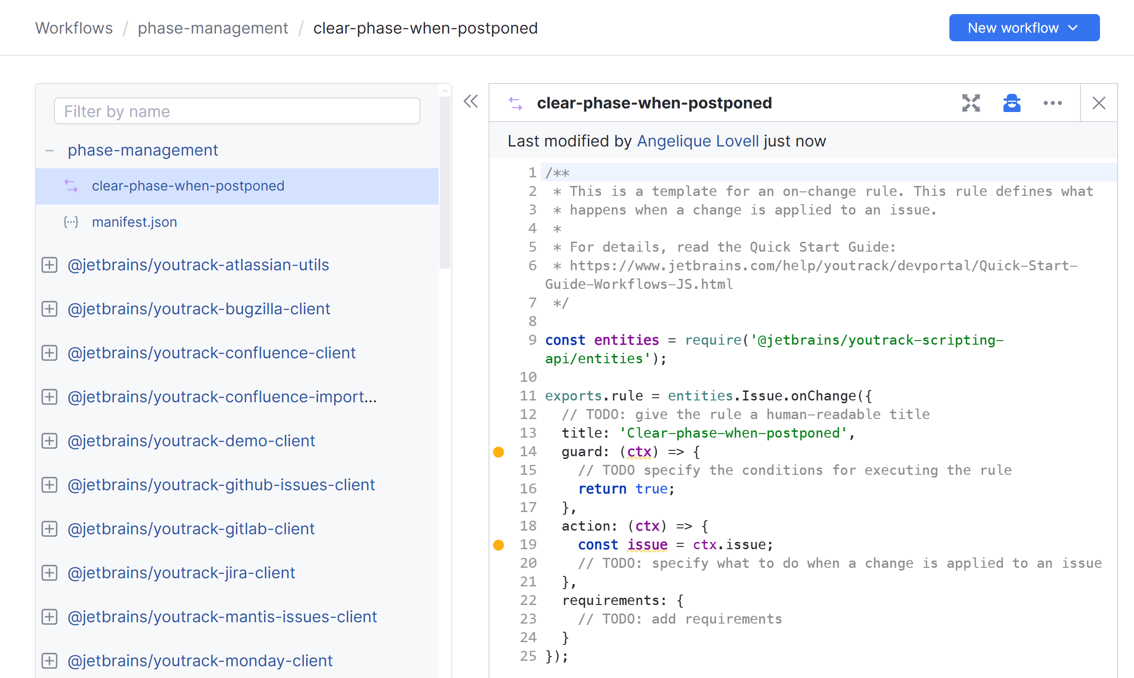Image resolution: width=1134 pixels, height=678 pixels.
Task: Open @jetbrains/youtrack-atlassian-utils label
Action: [198, 265]
